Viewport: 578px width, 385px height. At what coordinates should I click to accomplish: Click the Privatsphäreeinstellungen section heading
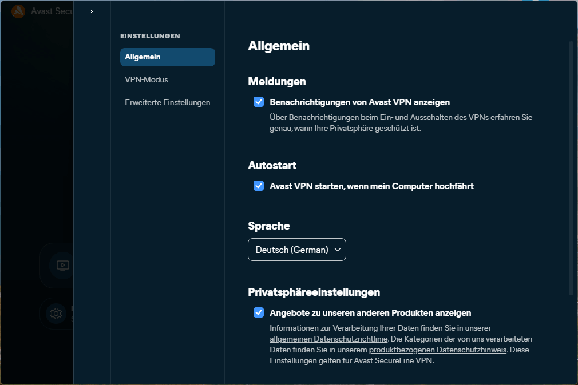point(314,292)
